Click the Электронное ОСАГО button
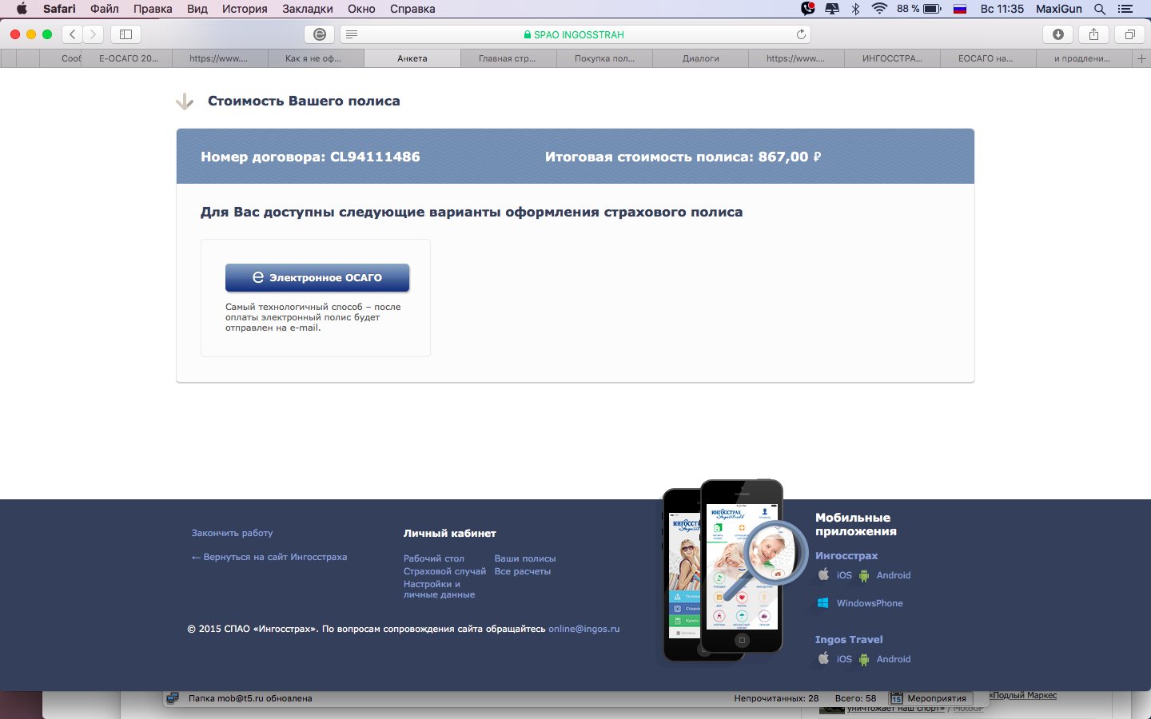The image size is (1151, 719). pyautogui.click(x=317, y=277)
